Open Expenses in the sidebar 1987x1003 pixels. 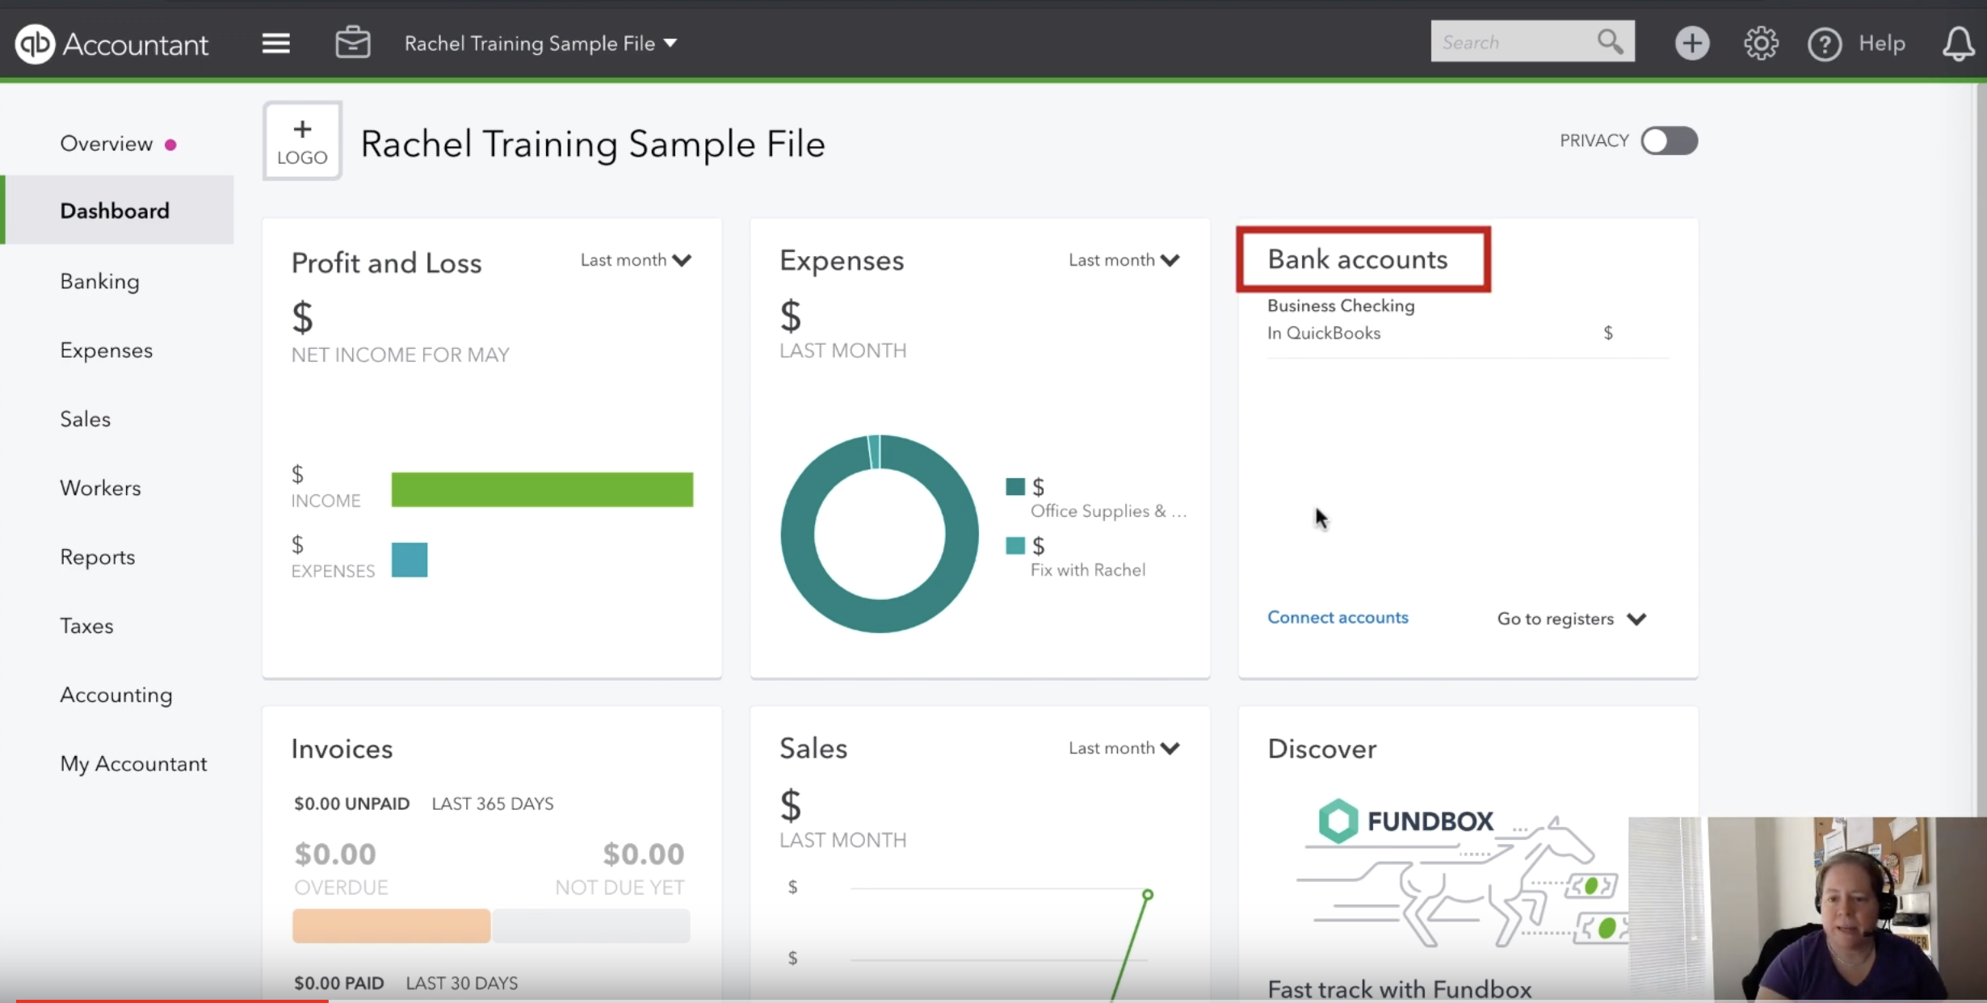point(106,350)
